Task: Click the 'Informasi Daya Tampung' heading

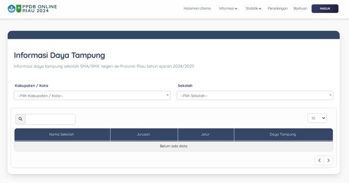Action: 59,55
